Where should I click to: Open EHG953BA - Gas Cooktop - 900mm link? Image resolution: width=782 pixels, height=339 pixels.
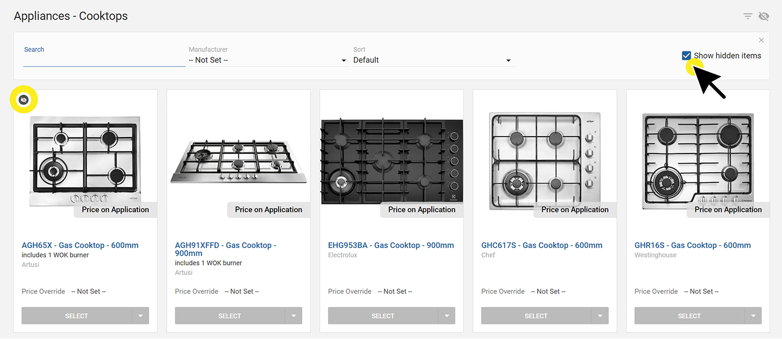[391, 245]
